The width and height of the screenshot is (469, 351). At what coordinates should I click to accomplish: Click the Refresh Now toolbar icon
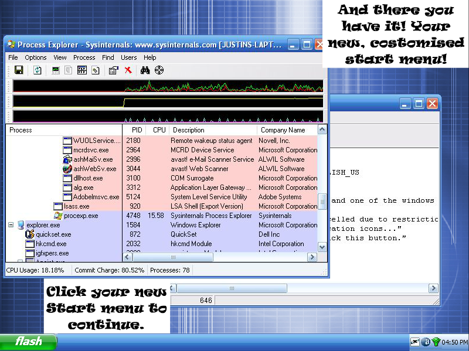38,70
